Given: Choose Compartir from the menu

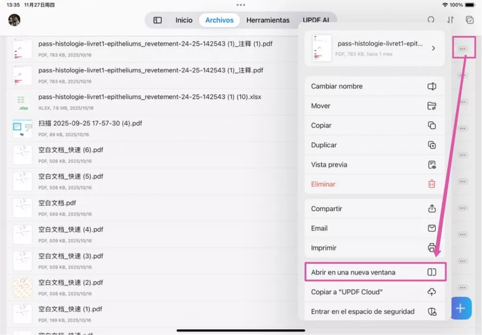Looking at the screenshot, I should tap(374, 209).
